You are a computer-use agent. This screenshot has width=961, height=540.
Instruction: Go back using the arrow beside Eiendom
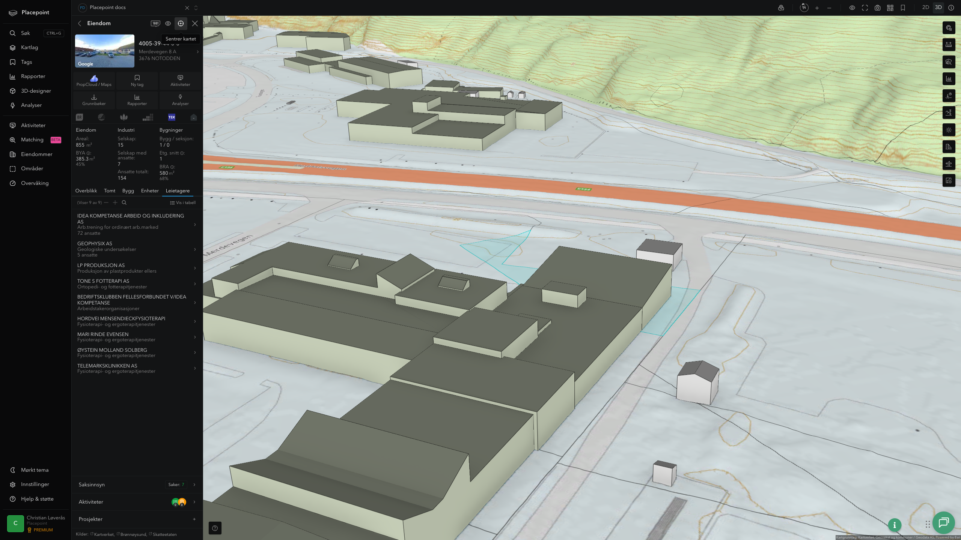(80, 23)
